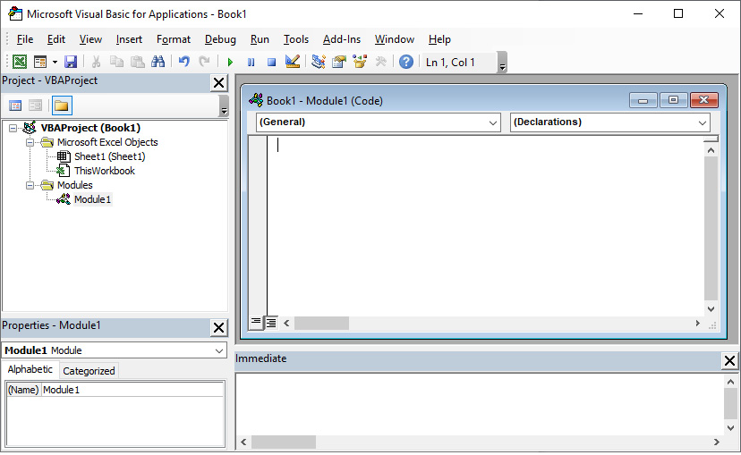Image resolution: width=741 pixels, height=455 pixels.
Task: Open Visual Basic Help question mark icon
Action: [406, 62]
